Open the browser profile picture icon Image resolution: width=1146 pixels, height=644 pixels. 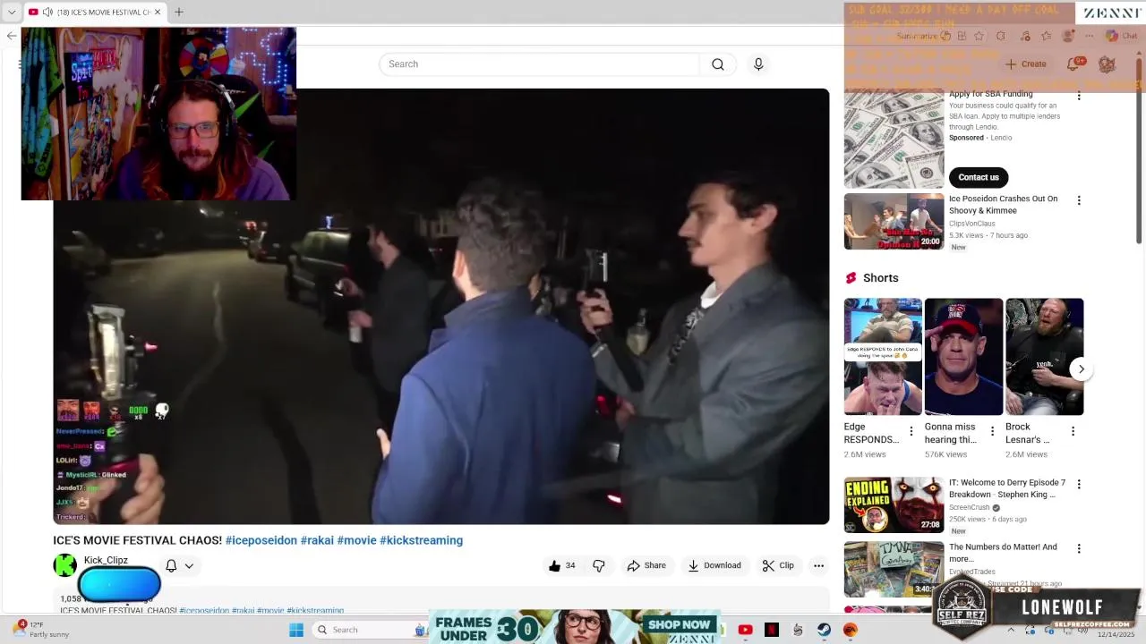(x=1068, y=36)
